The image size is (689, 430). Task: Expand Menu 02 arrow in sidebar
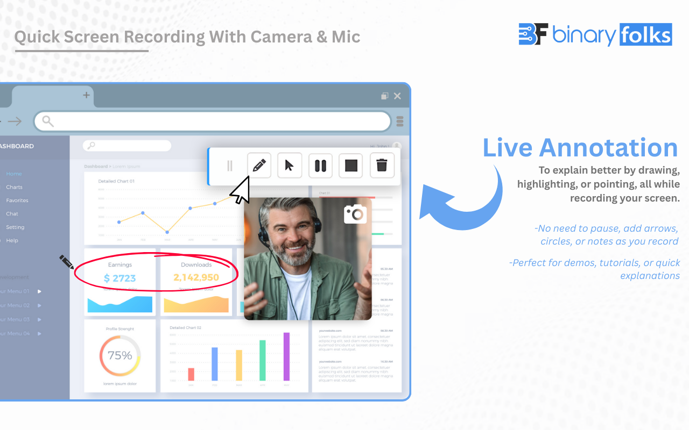[x=39, y=305]
